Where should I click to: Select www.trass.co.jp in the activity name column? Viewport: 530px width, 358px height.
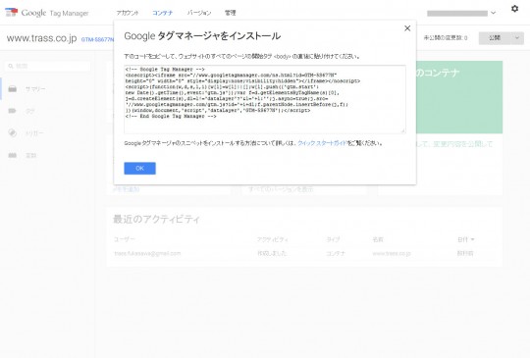392,253
